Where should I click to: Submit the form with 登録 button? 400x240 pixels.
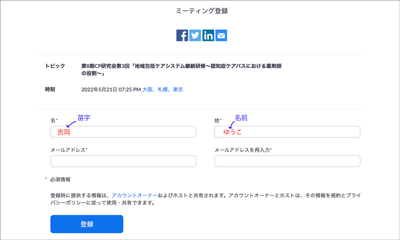coord(86,224)
